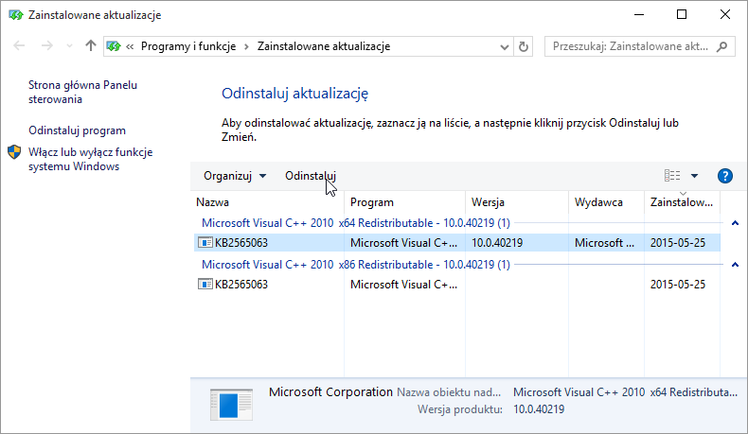
Task: Click the shield icon beside Windows features
Action: (x=14, y=152)
